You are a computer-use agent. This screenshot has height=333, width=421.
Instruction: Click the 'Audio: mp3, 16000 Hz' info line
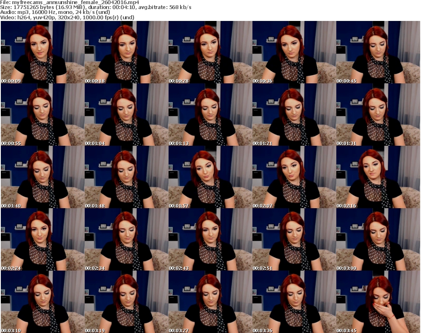(x=55, y=12)
